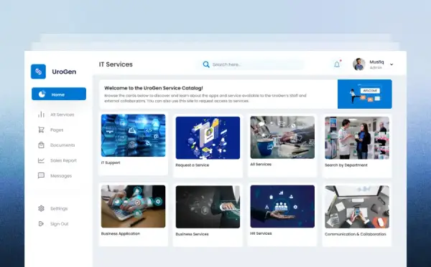Click the Sign Out door icon
Viewport: 431px width, 267px height.
click(41, 224)
